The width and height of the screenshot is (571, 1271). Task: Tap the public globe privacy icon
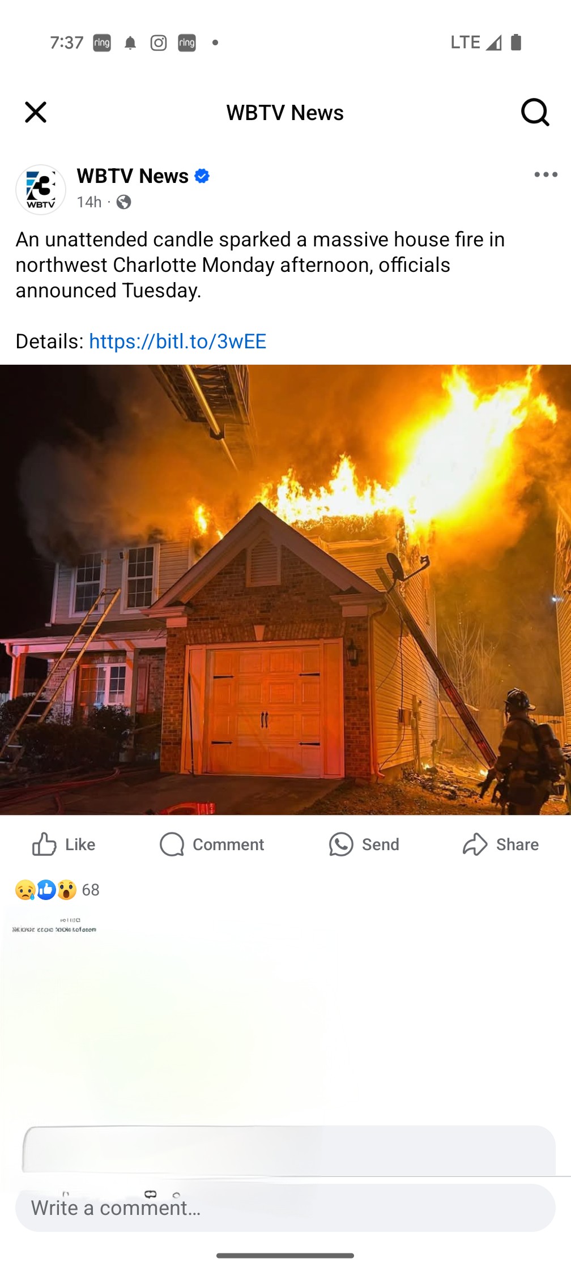123,202
